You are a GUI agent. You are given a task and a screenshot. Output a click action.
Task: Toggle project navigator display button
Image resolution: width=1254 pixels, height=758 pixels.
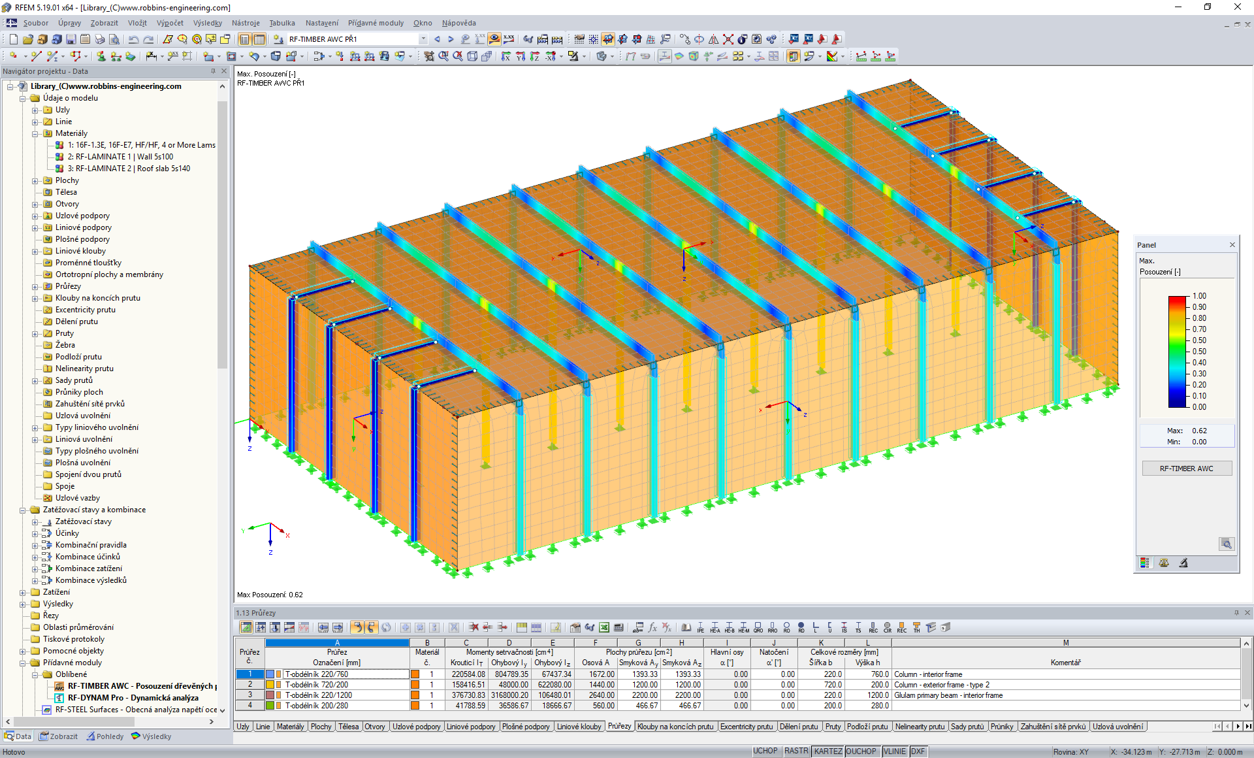[x=244, y=39]
